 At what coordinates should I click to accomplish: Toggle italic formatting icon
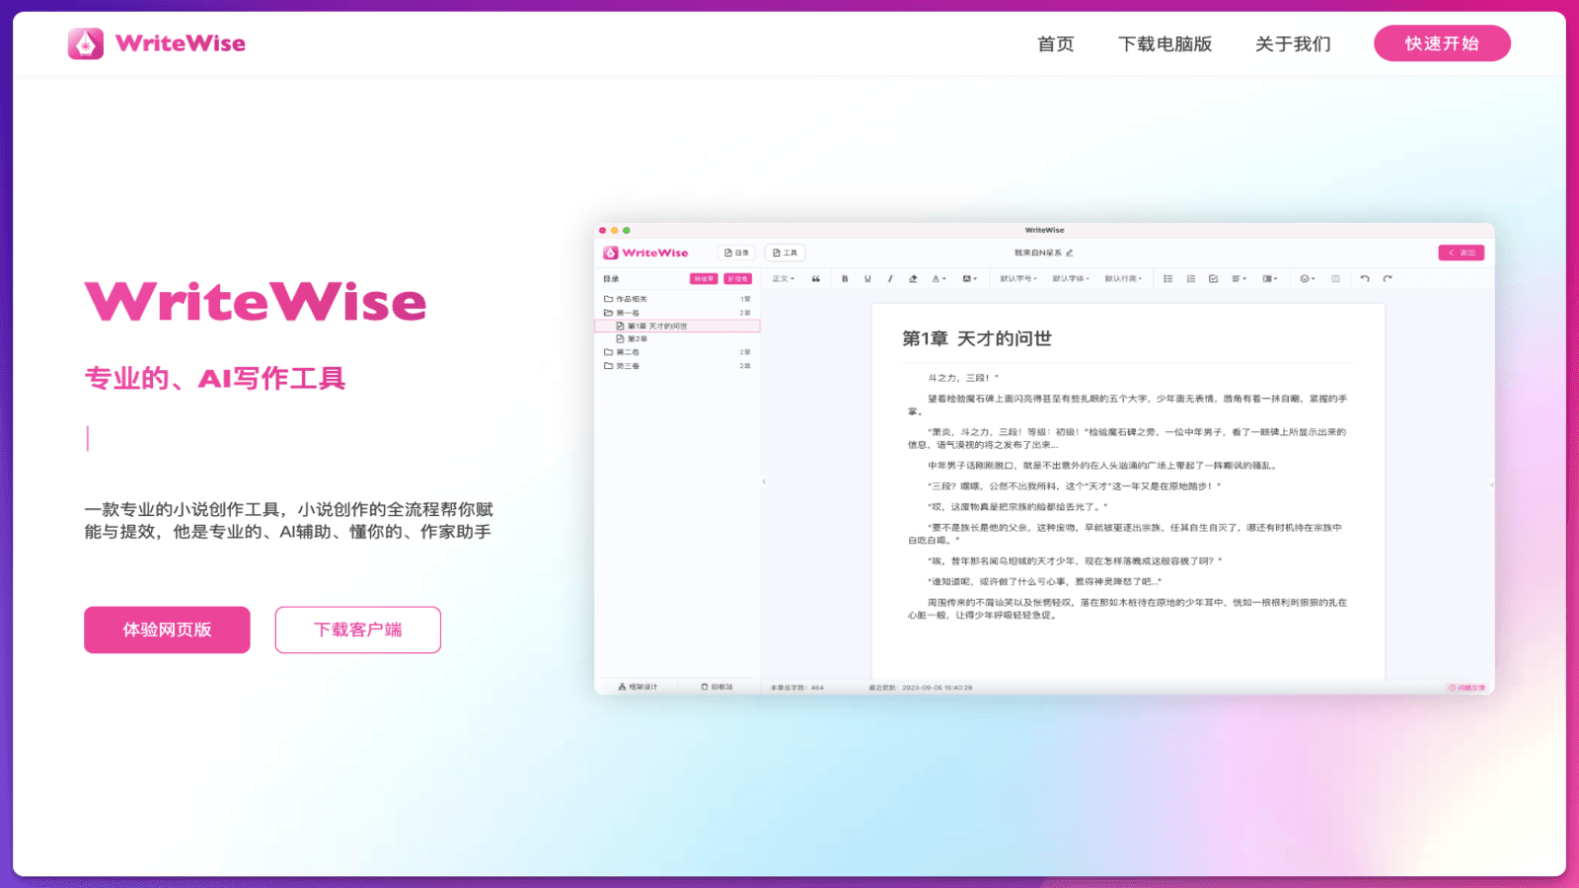tap(890, 279)
